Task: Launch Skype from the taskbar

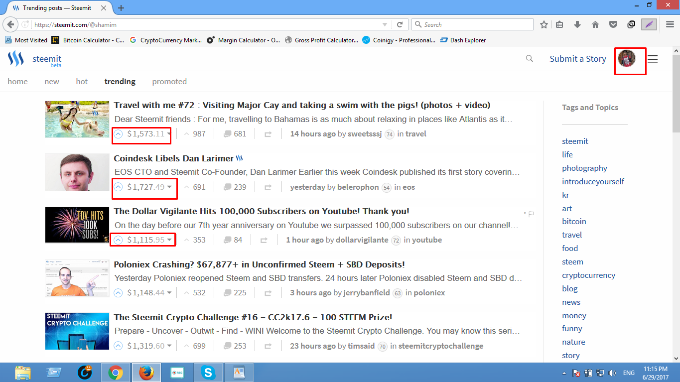Action: (208, 372)
